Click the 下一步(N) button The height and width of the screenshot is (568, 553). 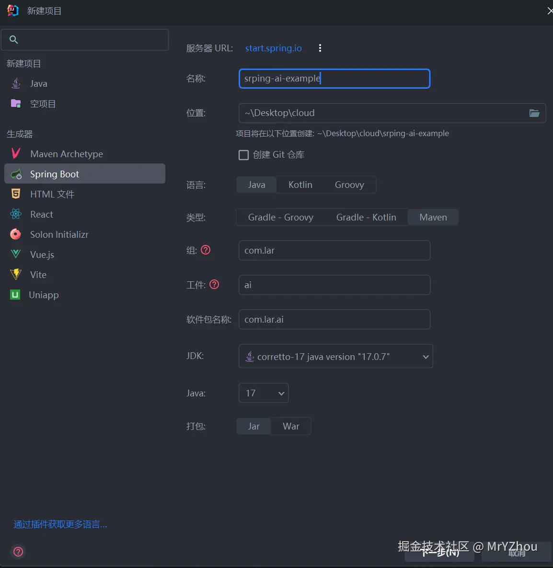[439, 552]
